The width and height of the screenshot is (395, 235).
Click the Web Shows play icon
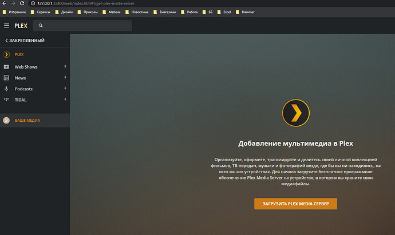(x=6, y=67)
